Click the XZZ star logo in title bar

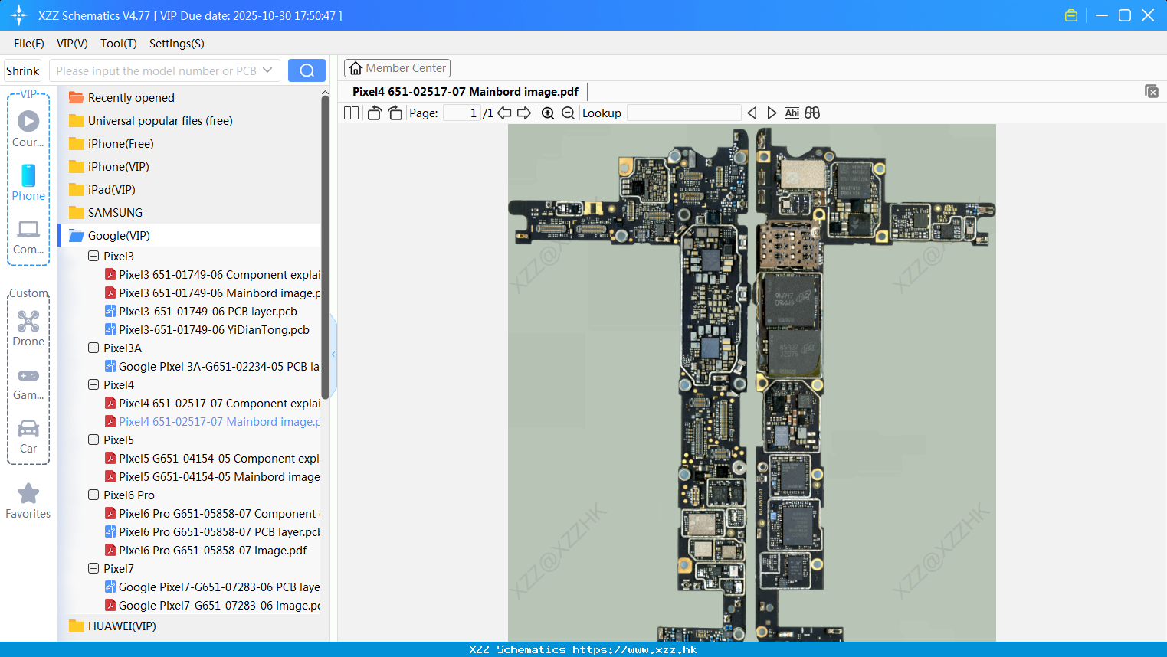(19, 15)
